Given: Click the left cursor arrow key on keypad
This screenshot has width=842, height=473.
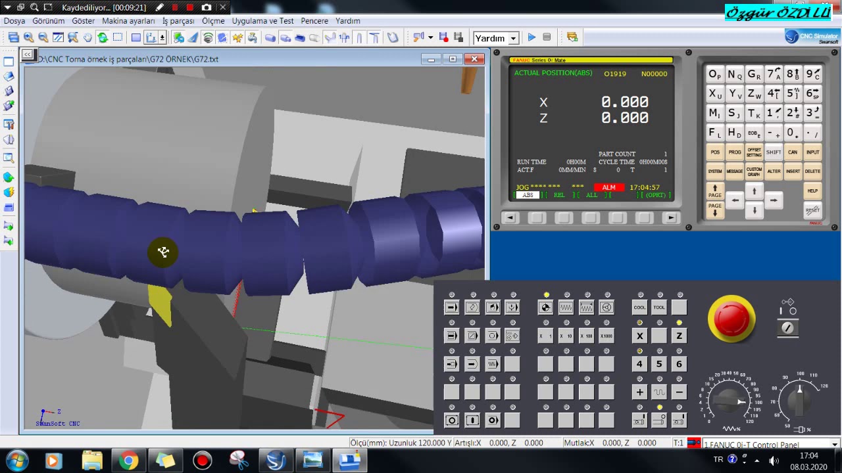Looking at the screenshot, I should 735,200.
